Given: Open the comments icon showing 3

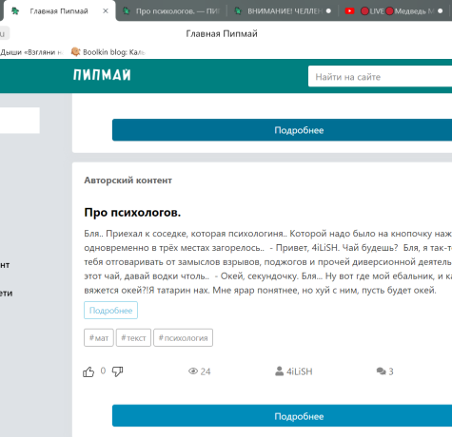Looking at the screenshot, I should click(x=381, y=371).
